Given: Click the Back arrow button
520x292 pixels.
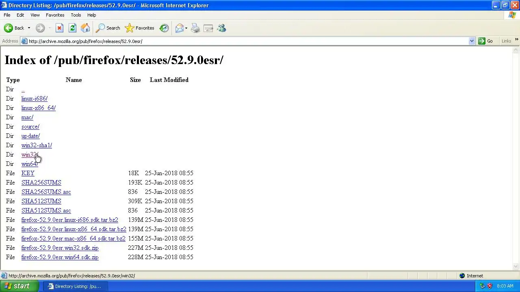Looking at the screenshot, I should click(x=14, y=28).
